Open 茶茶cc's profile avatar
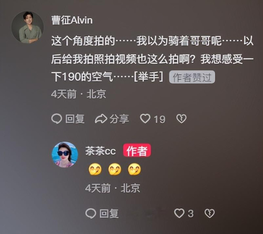This screenshot has height=234, width=263. tap(65, 155)
